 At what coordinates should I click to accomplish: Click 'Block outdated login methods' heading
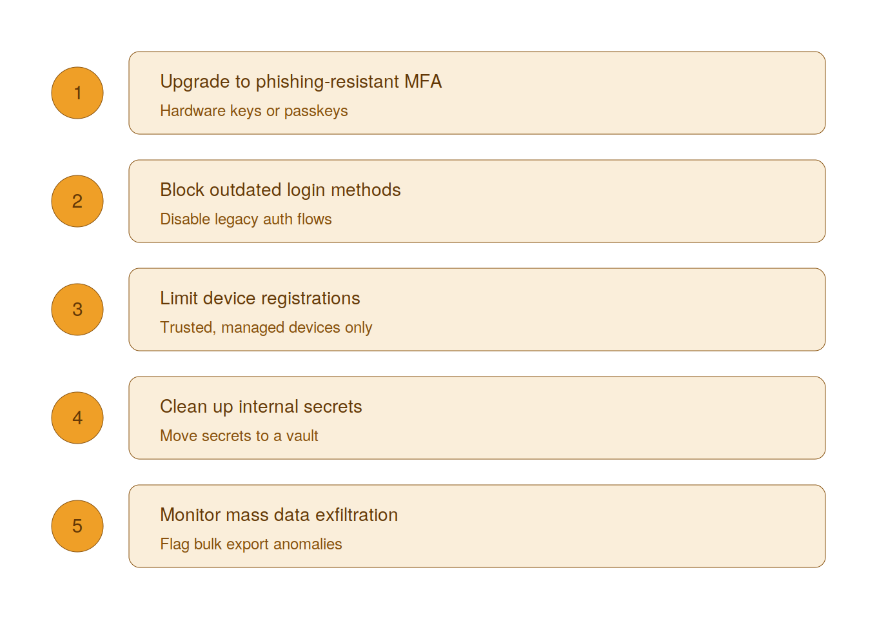point(280,190)
